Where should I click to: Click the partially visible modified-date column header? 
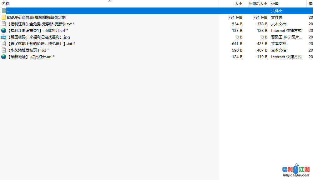pos(310,4)
